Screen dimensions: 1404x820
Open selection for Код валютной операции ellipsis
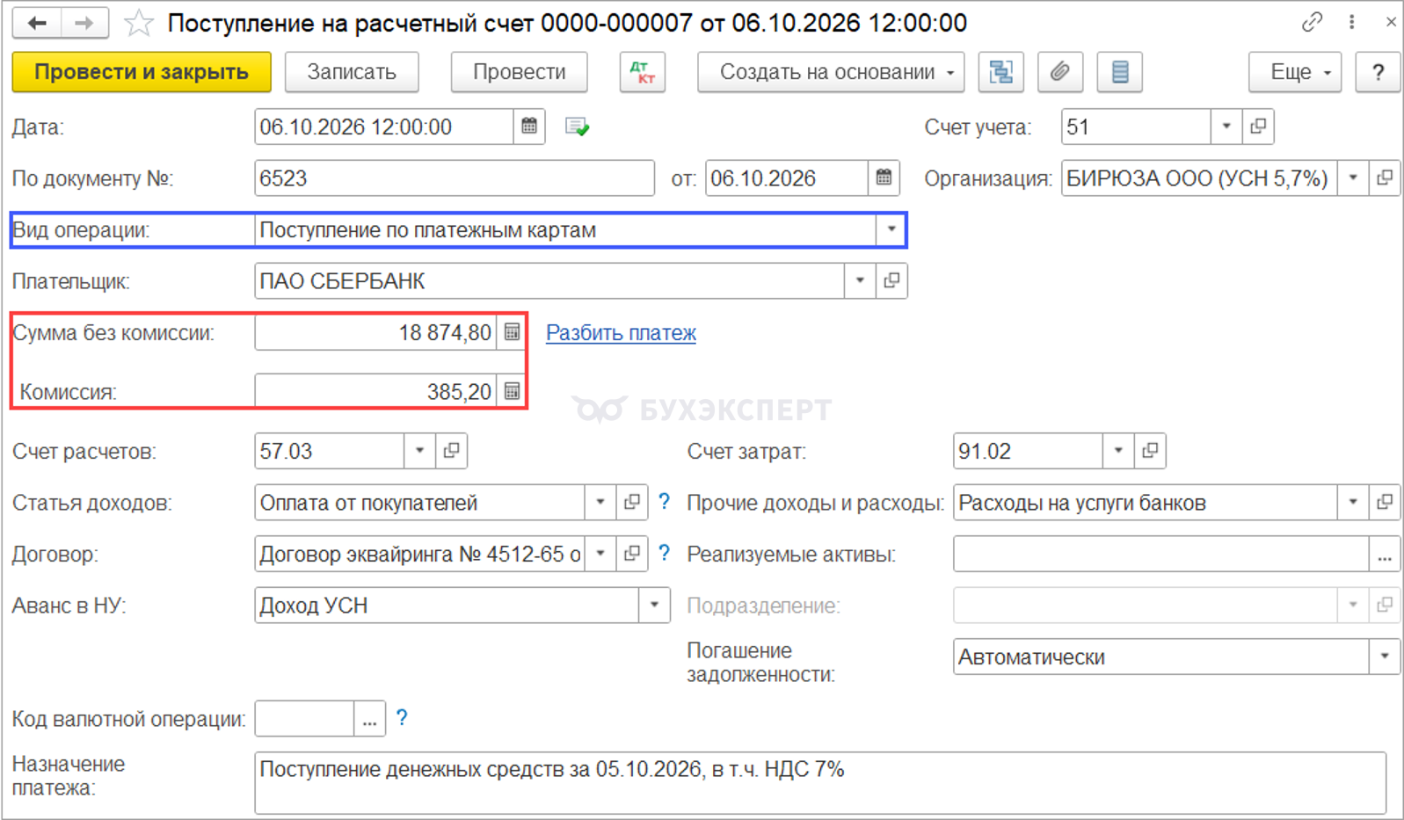pyautogui.click(x=369, y=719)
